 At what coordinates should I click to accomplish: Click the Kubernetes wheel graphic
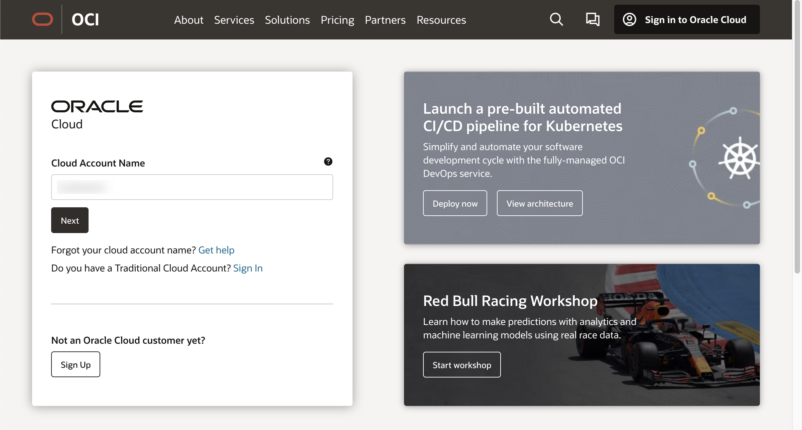click(x=740, y=158)
